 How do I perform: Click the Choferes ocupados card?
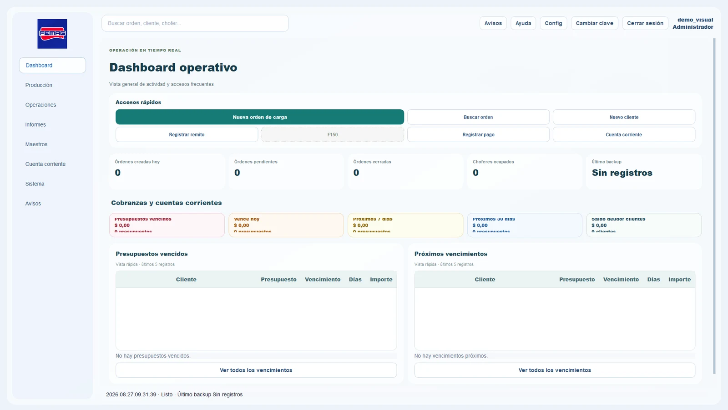(525, 171)
